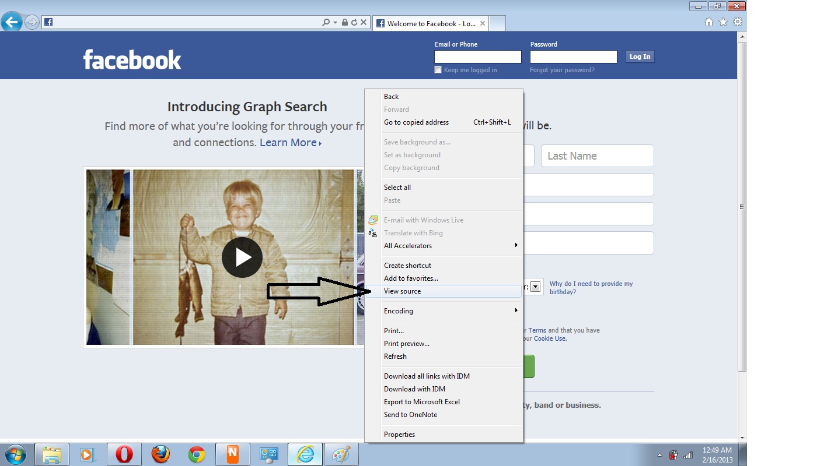The image size is (824, 466).
Task: Launch Firefox from taskbar
Action: pyautogui.click(x=160, y=454)
